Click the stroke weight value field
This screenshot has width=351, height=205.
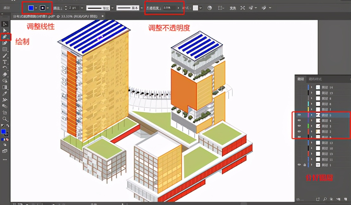point(73,8)
